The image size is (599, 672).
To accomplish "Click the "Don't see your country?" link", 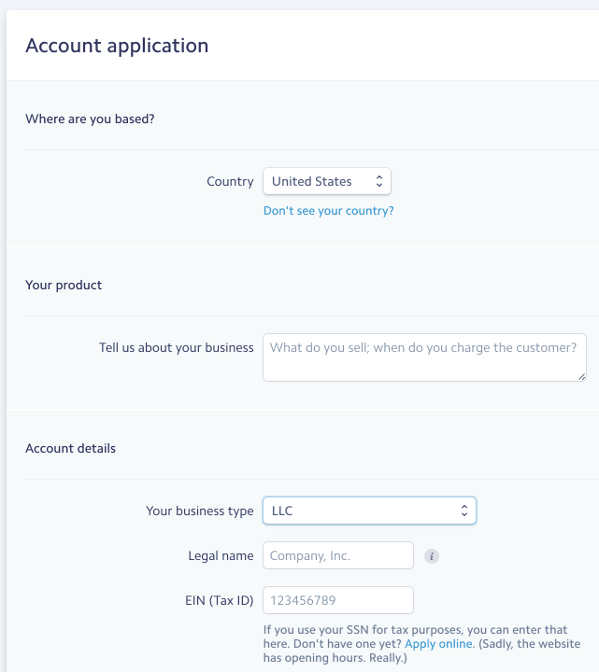I will point(329,211).
